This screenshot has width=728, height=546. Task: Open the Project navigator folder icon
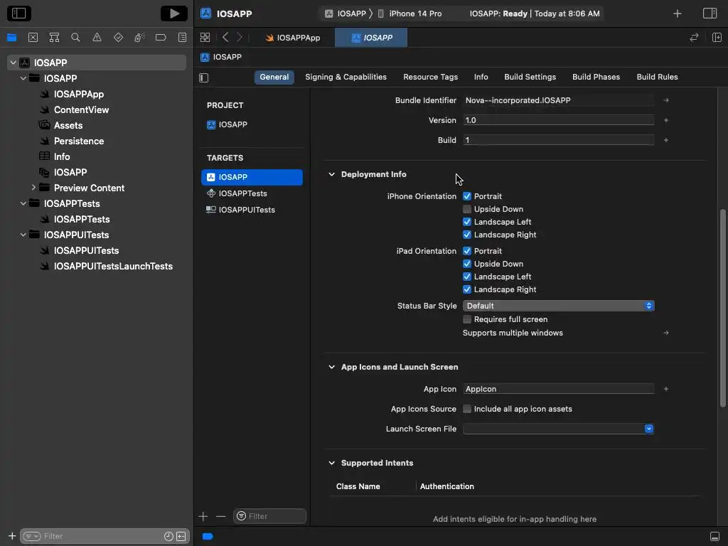(11, 38)
